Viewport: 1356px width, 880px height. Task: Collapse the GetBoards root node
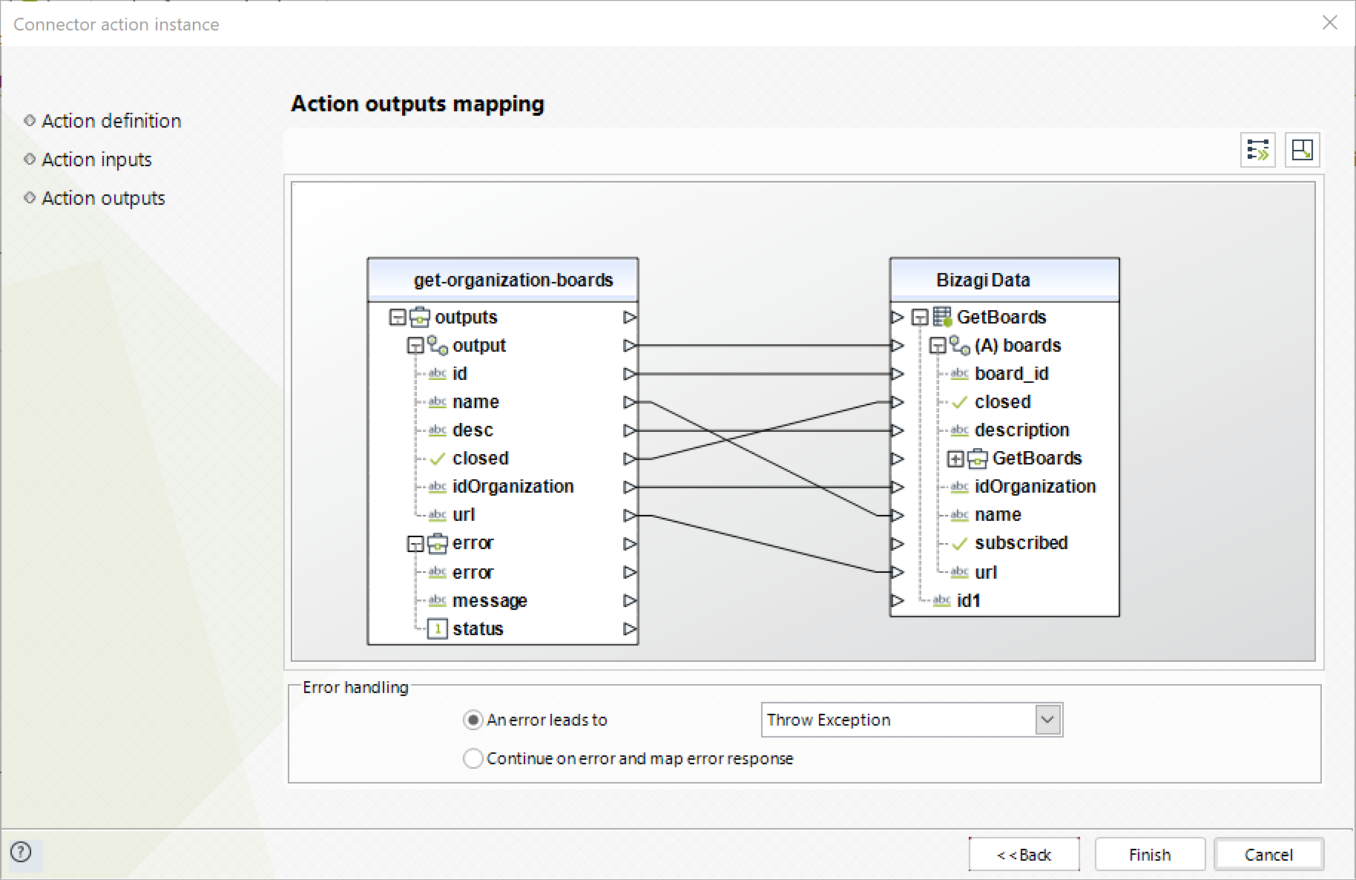[920, 318]
